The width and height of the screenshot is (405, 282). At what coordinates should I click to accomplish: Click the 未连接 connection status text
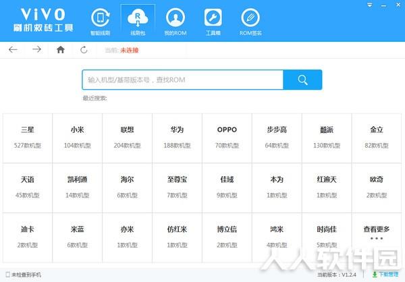(x=129, y=50)
